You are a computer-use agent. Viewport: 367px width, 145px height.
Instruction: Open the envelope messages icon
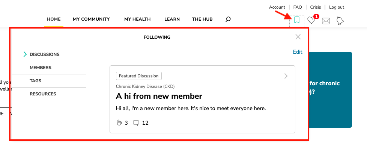pos(326,21)
